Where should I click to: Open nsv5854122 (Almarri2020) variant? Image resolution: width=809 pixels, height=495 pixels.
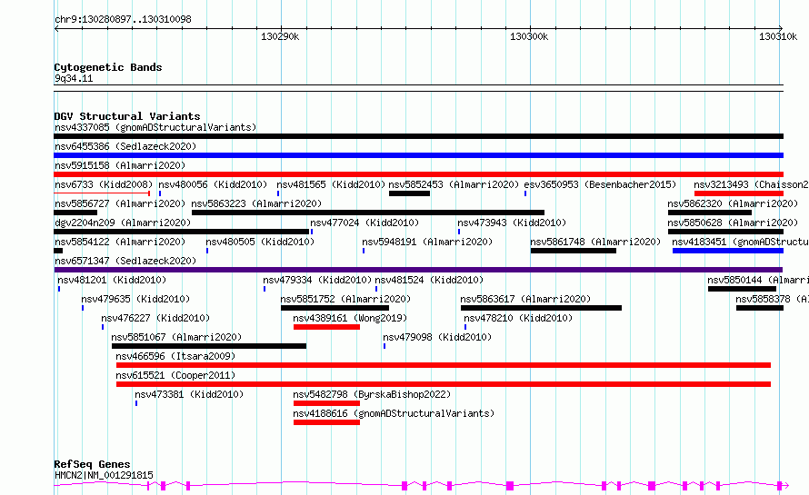click(120, 242)
